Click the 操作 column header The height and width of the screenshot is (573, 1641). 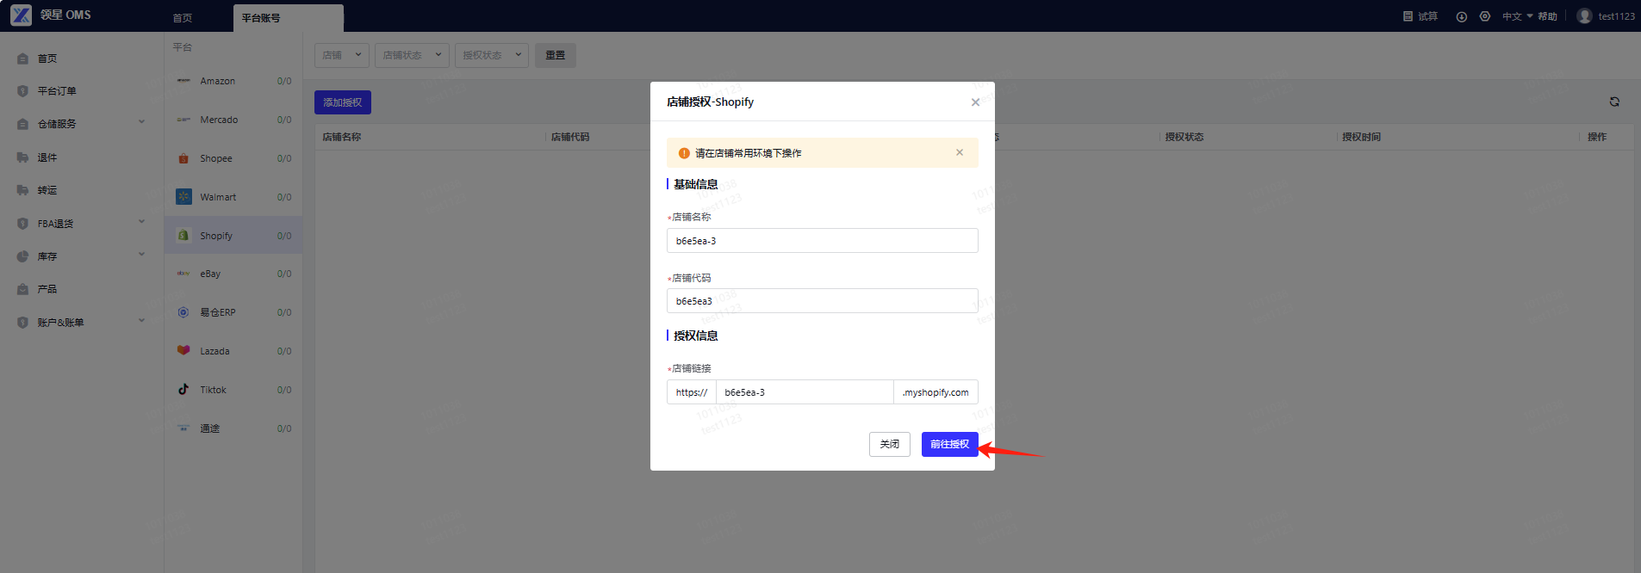point(1597,137)
